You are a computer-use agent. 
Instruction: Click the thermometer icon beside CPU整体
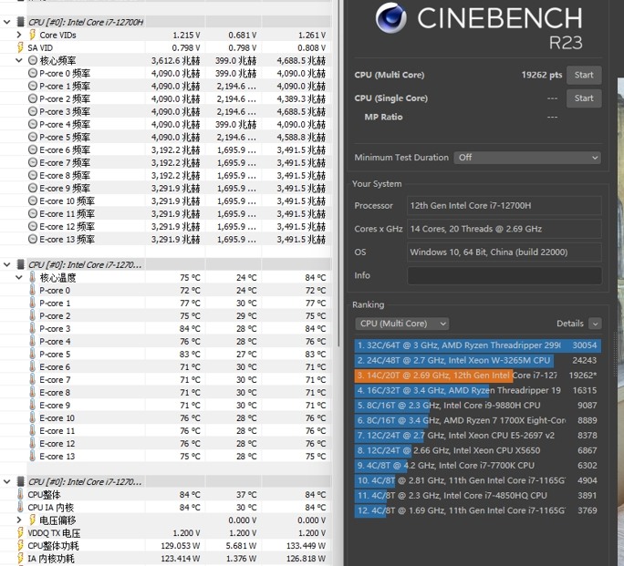tap(20, 495)
